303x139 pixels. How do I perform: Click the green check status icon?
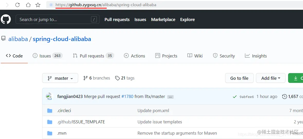[235, 97]
